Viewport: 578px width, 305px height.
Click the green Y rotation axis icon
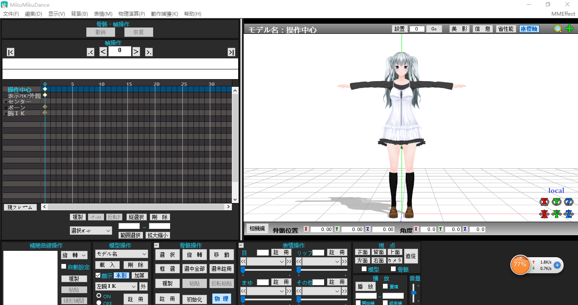click(x=556, y=202)
